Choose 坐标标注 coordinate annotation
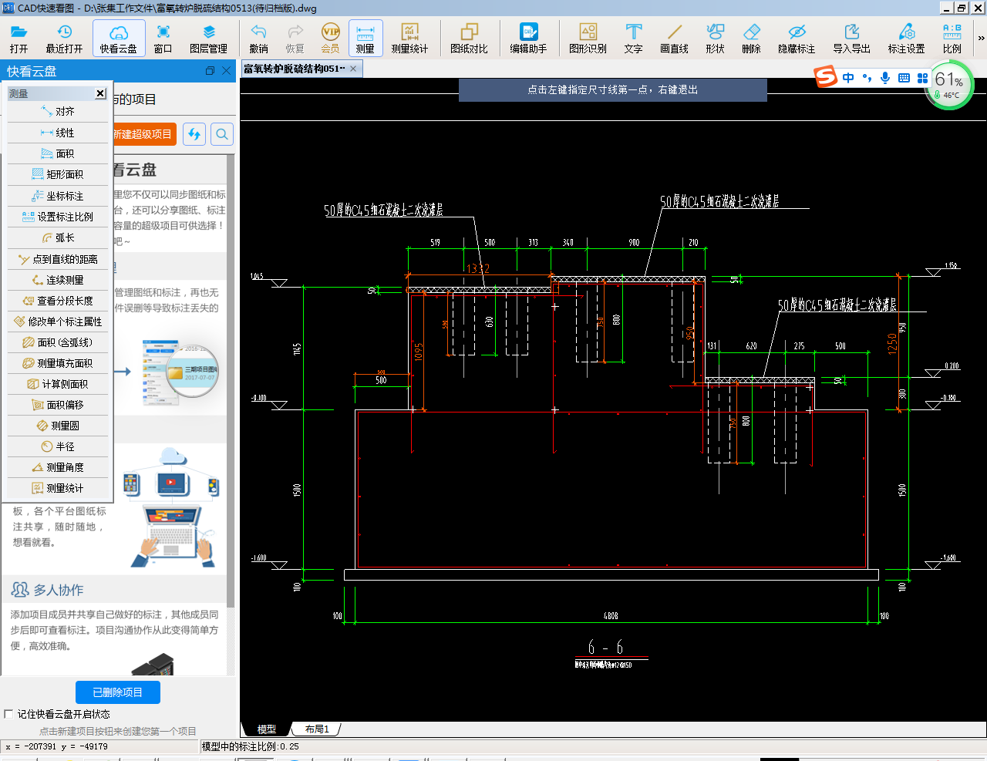 click(59, 196)
